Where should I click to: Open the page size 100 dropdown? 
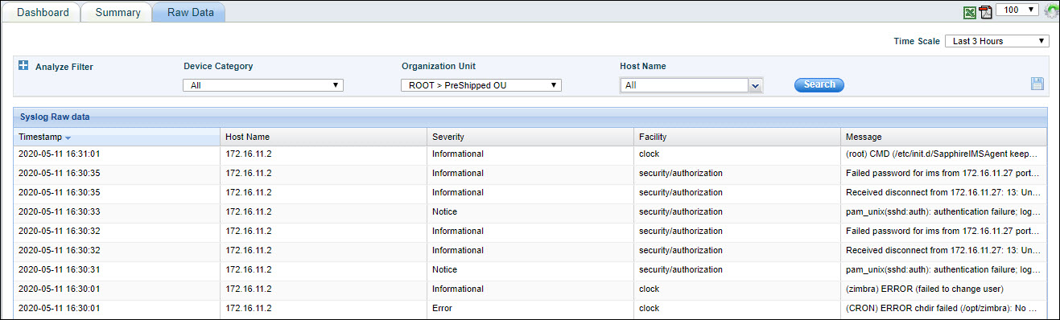click(x=1017, y=10)
